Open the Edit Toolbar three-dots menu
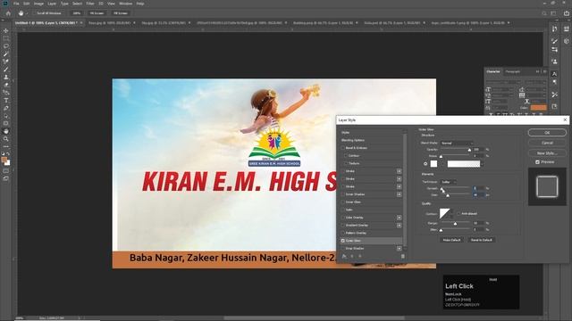The height and width of the screenshot is (321, 572). (x=6, y=146)
